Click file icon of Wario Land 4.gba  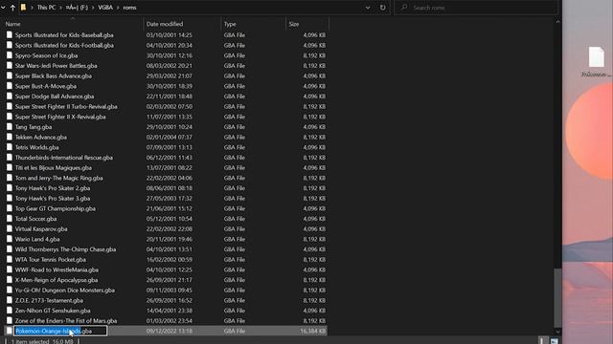10,239
